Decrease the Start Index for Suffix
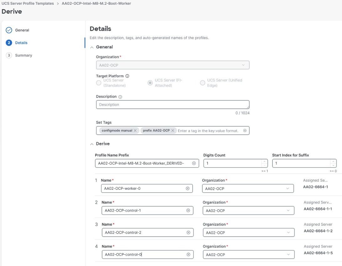This screenshot has width=342, height=266. [333, 165]
